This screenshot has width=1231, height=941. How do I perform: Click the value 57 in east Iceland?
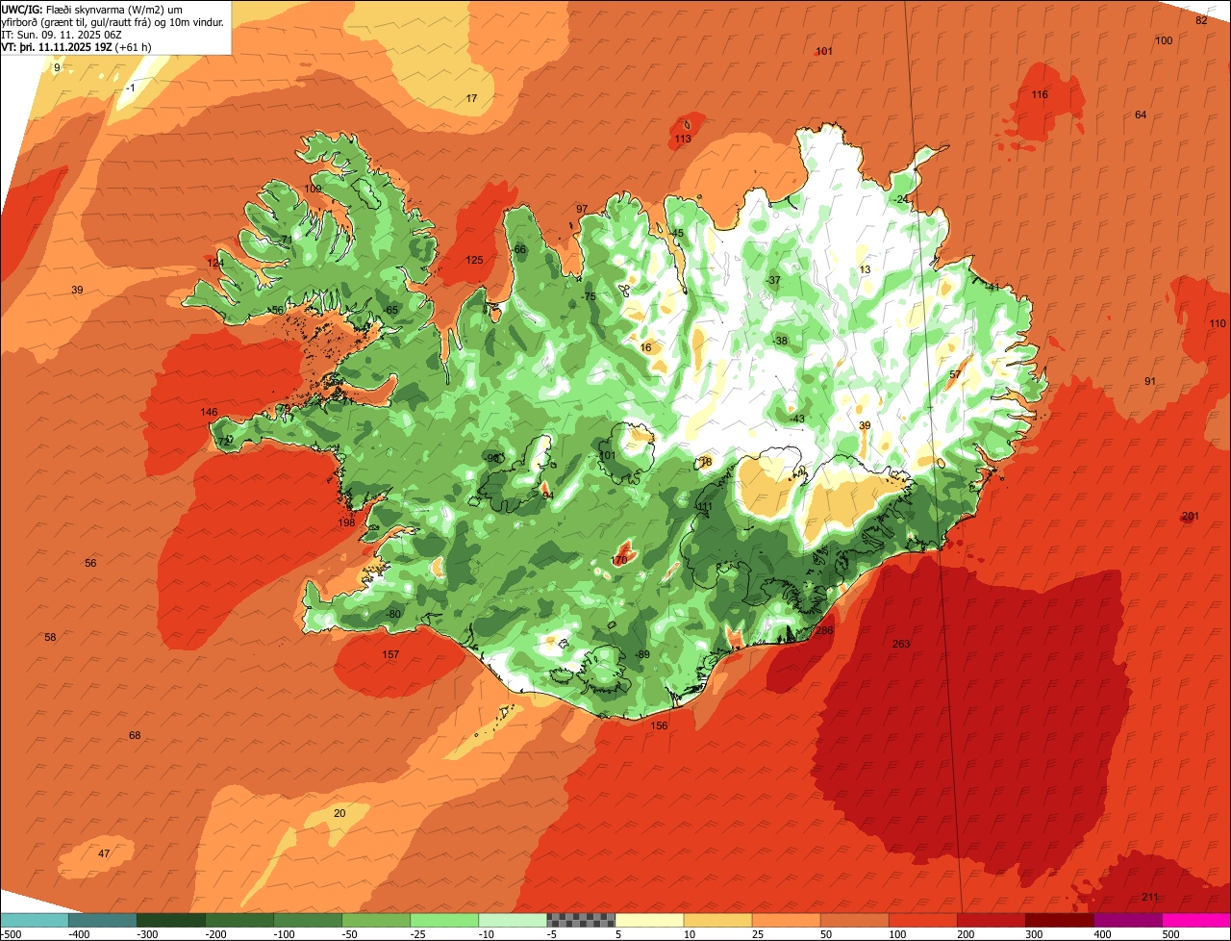click(955, 374)
